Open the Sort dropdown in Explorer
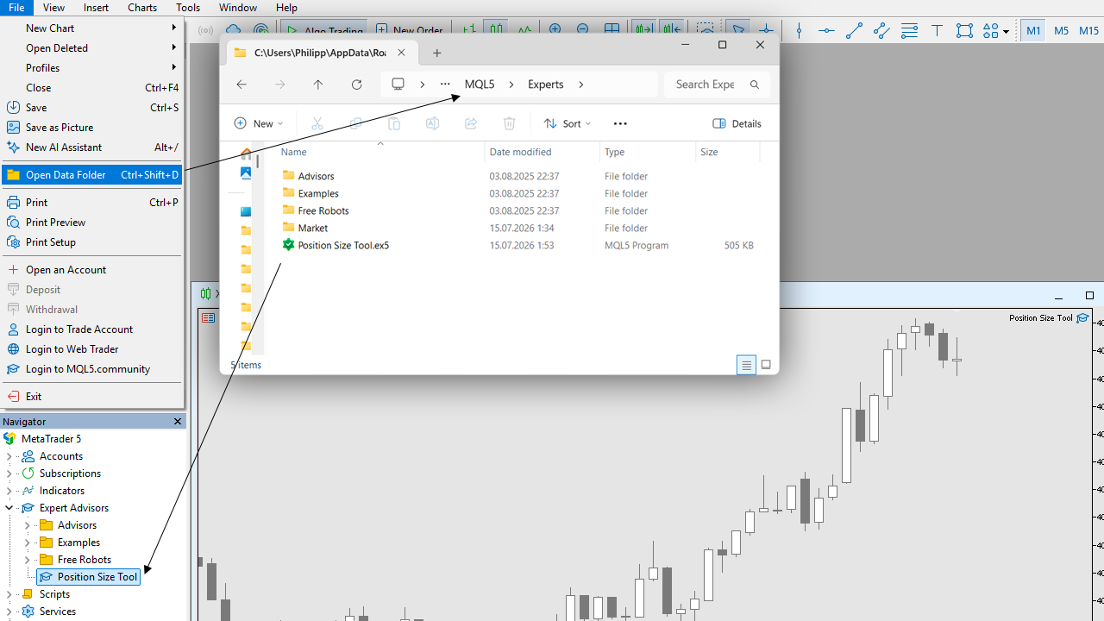The image size is (1104, 621). (568, 123)
